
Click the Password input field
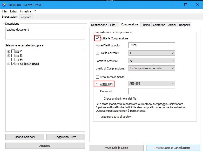pyautogui.click(x=152, y=91)
